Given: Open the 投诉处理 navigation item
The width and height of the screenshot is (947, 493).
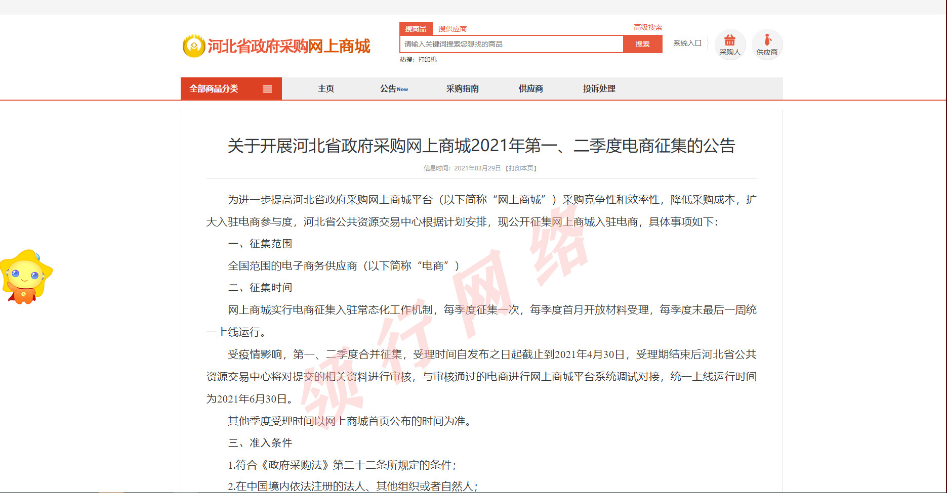Looking at the screenshot, I should [599, 88].
